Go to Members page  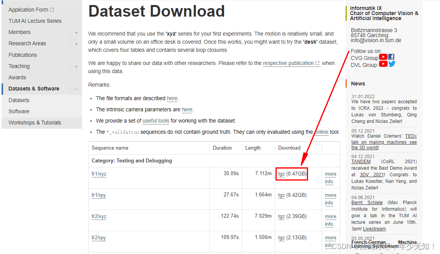tap(19, 32)
